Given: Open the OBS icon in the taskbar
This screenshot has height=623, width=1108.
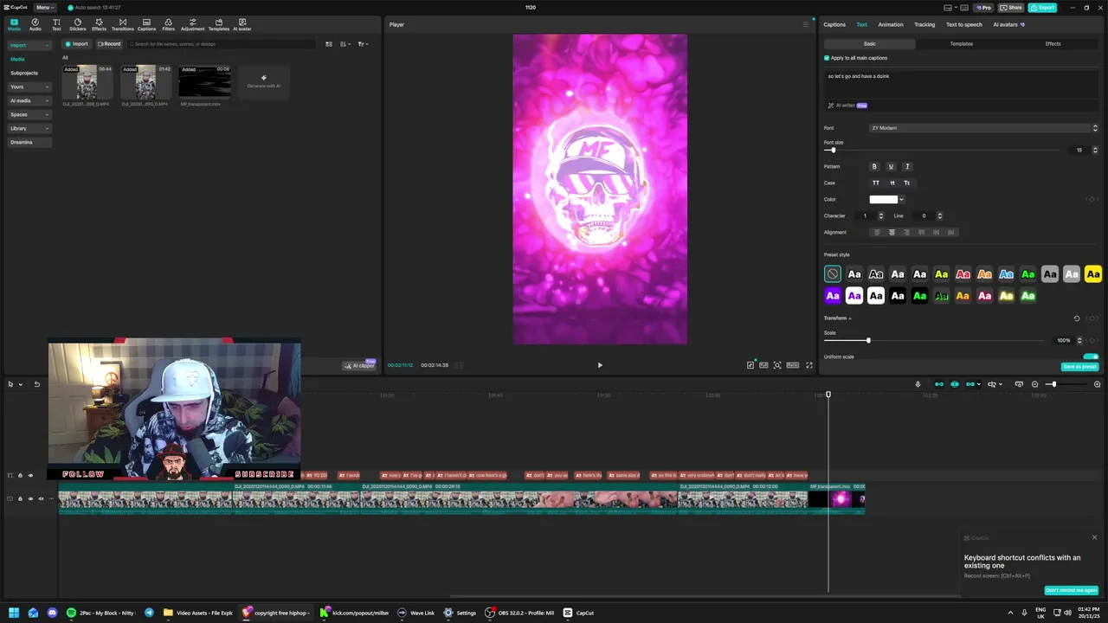Looking at the screenshot, I should tap(491, 613).
